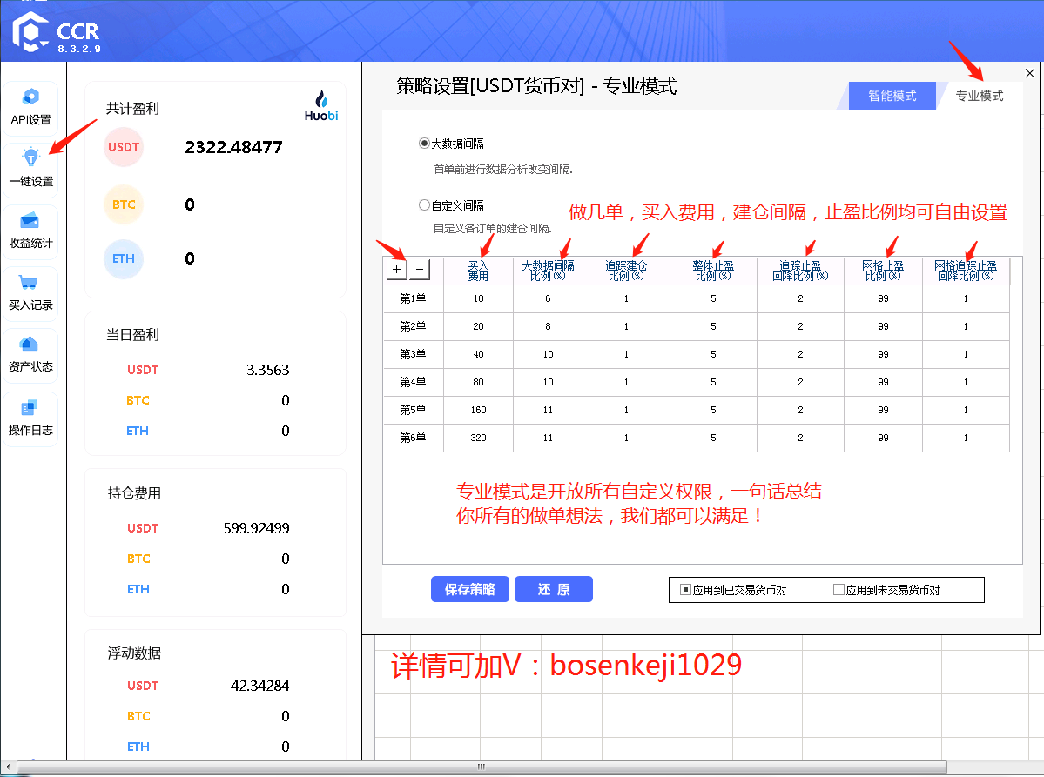This screenshot has width=1044, height=777.
Task: Select the 买入费用 column header
Action: point(478,271)
